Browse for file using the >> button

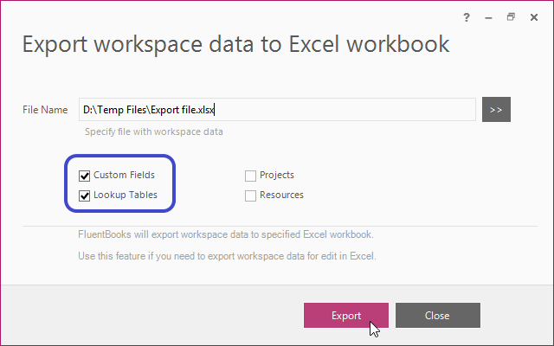click(496, 110)
